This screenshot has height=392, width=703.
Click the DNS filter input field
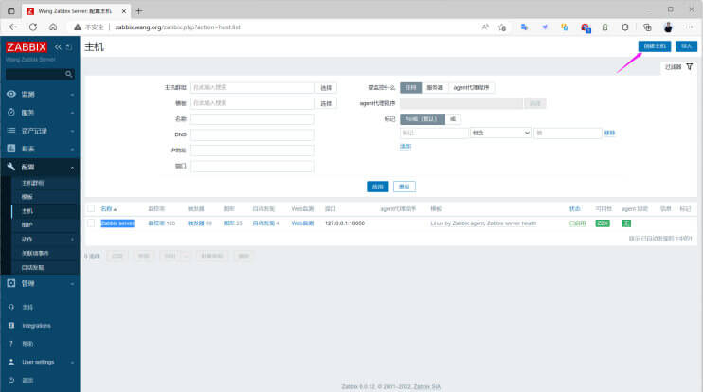[252, 134]
